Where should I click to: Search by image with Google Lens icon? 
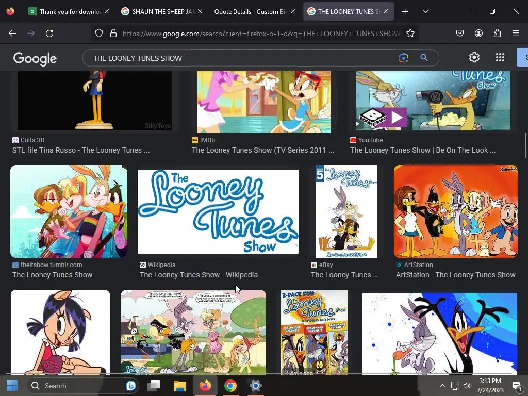403,58
